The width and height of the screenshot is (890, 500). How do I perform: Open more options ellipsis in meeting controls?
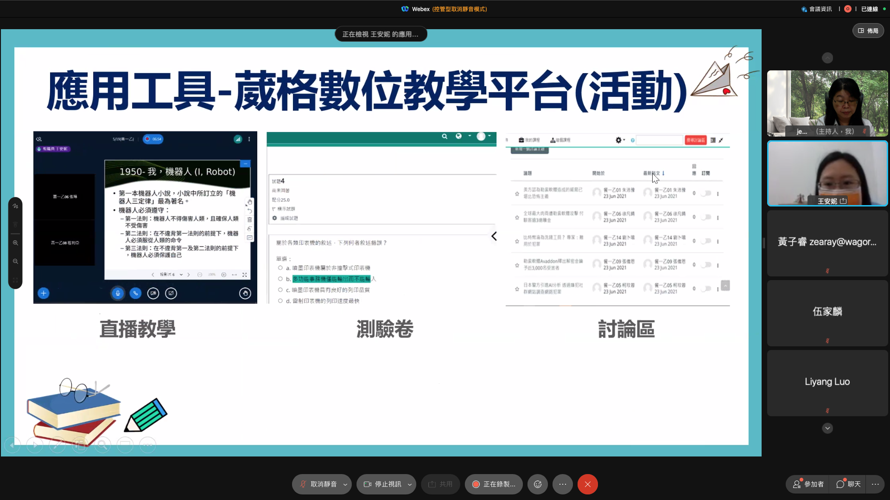[563, 484]
